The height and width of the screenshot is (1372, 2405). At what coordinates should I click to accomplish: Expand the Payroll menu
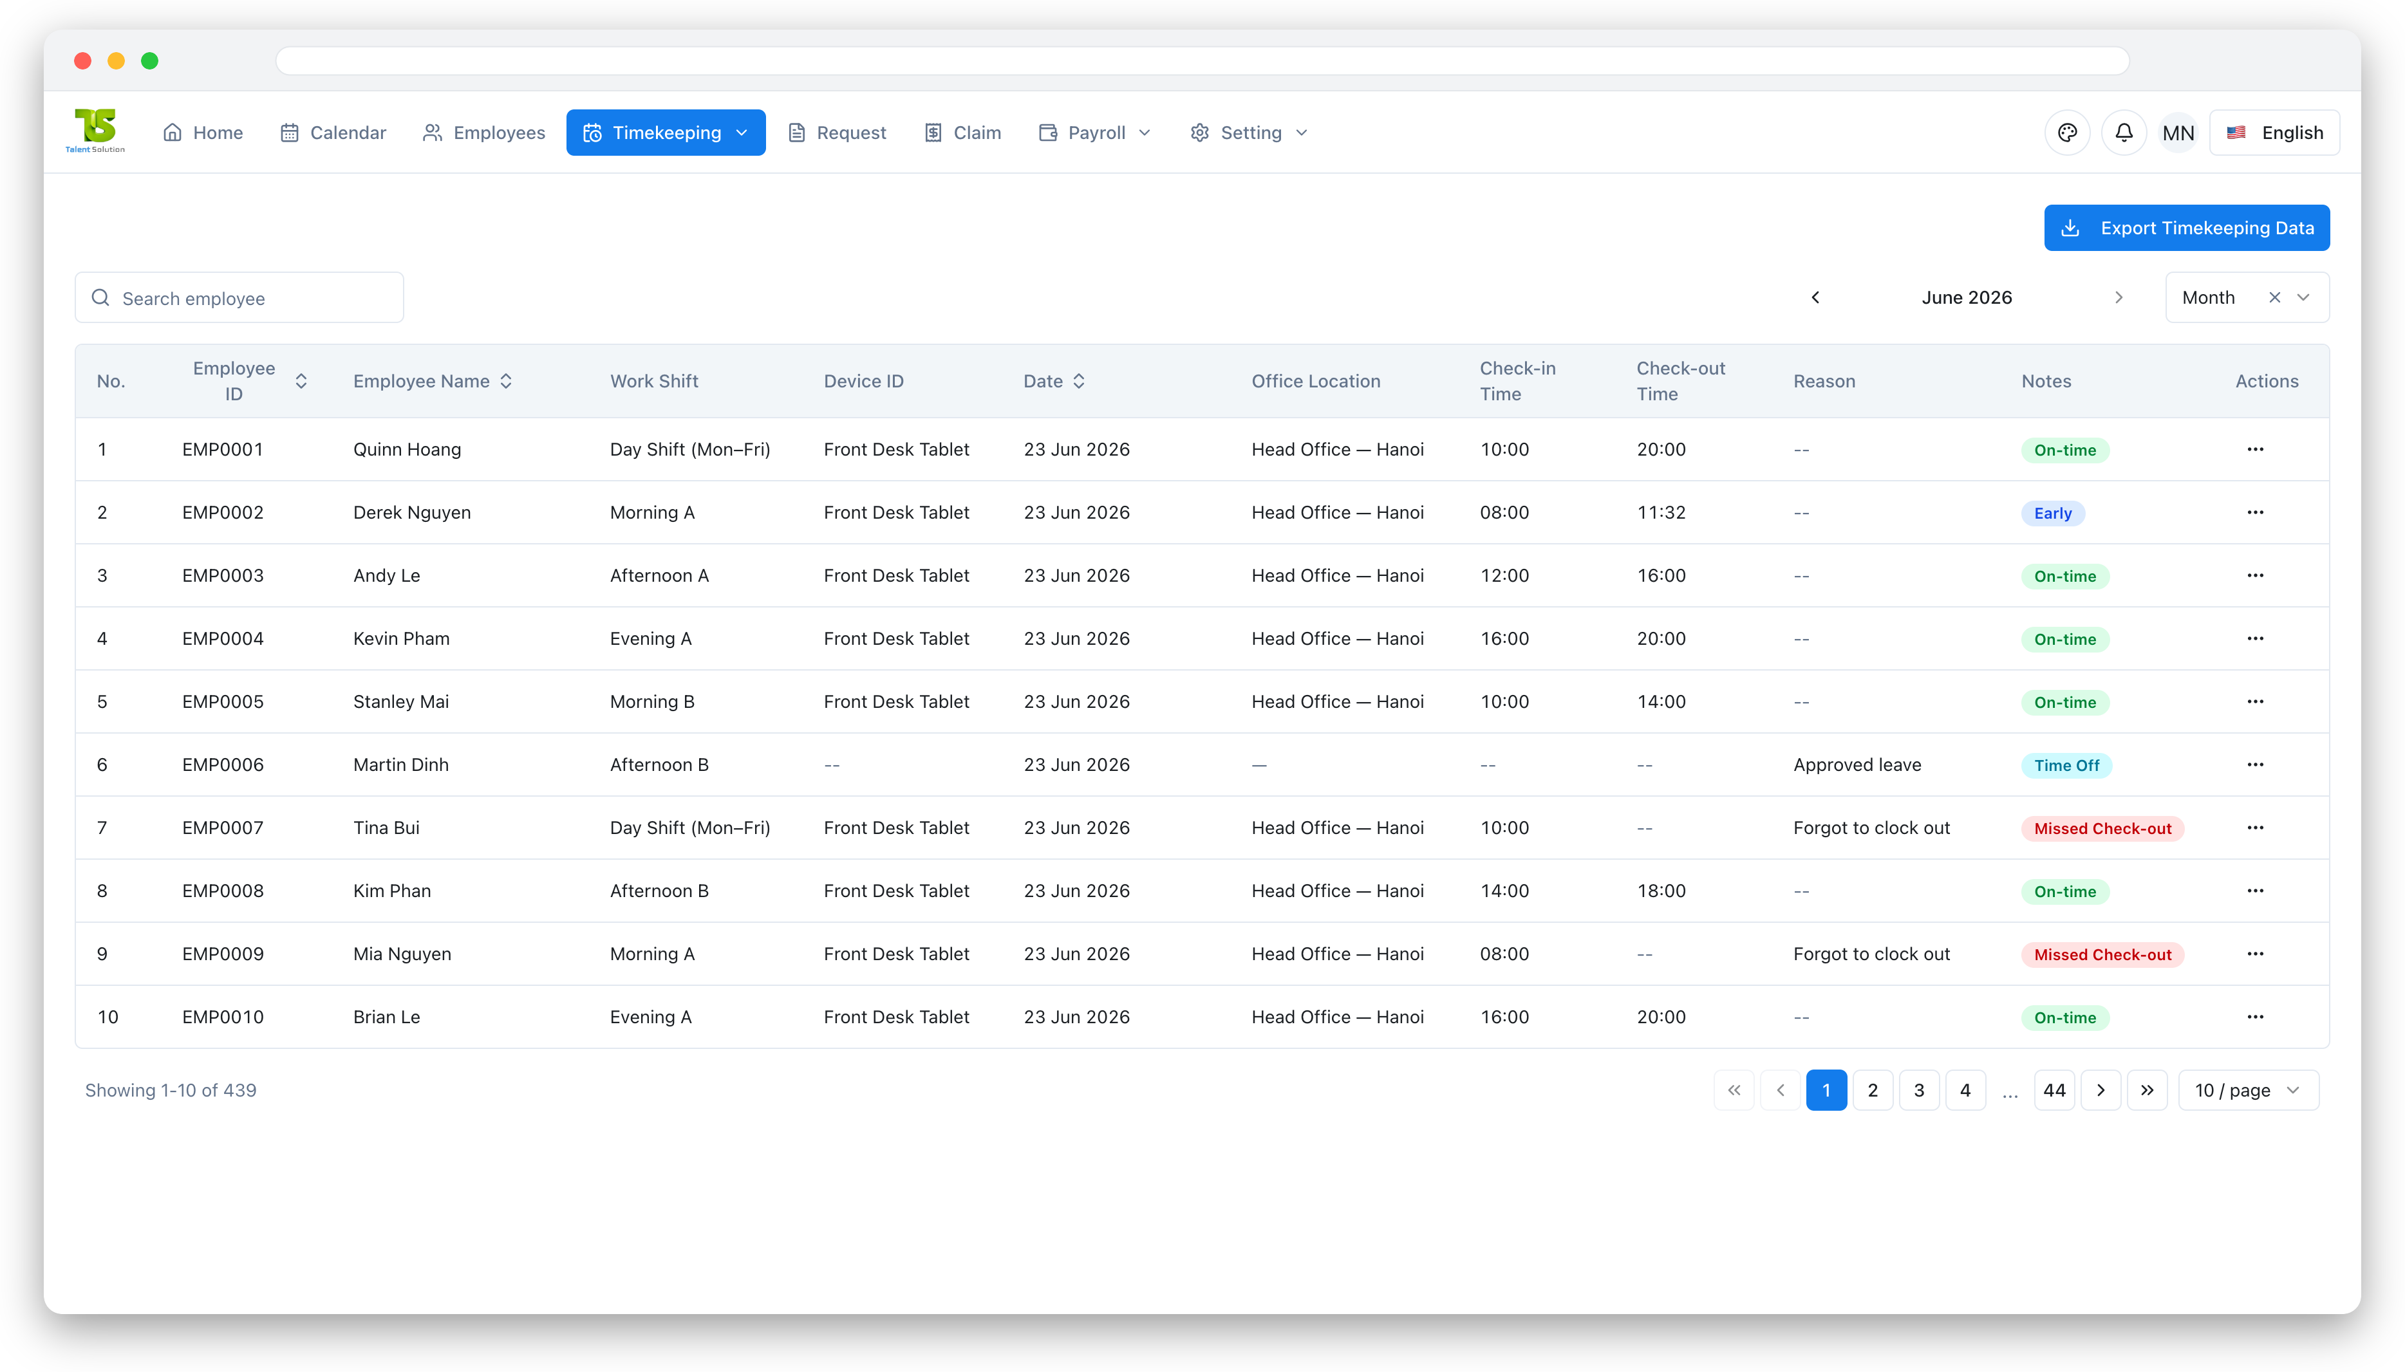[x=1095, y=133]
